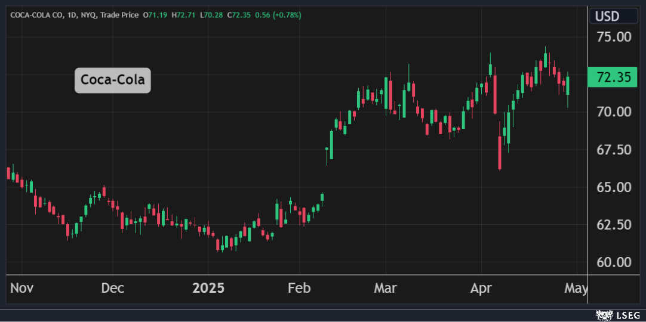Click the LSEG logo icon

(603, 314)
